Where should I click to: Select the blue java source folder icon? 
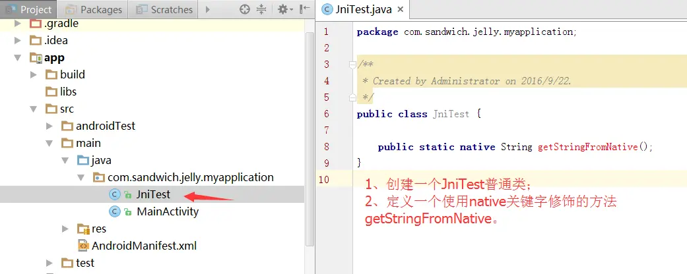(82, 160)
